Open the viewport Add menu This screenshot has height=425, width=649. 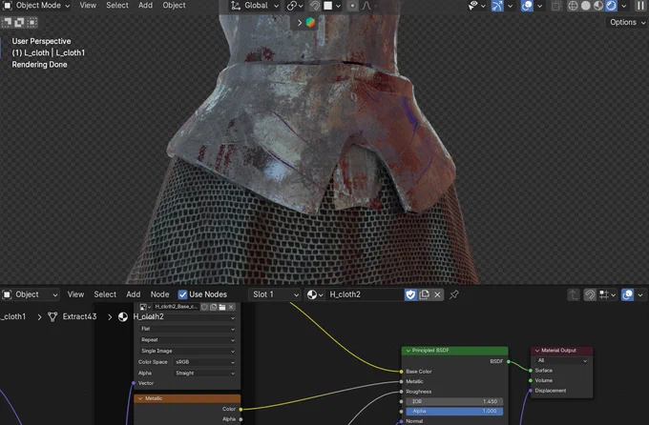click(x=145, y=6)
